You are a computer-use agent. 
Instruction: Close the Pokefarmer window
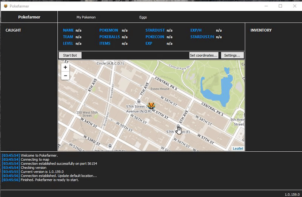click(295, 6)
